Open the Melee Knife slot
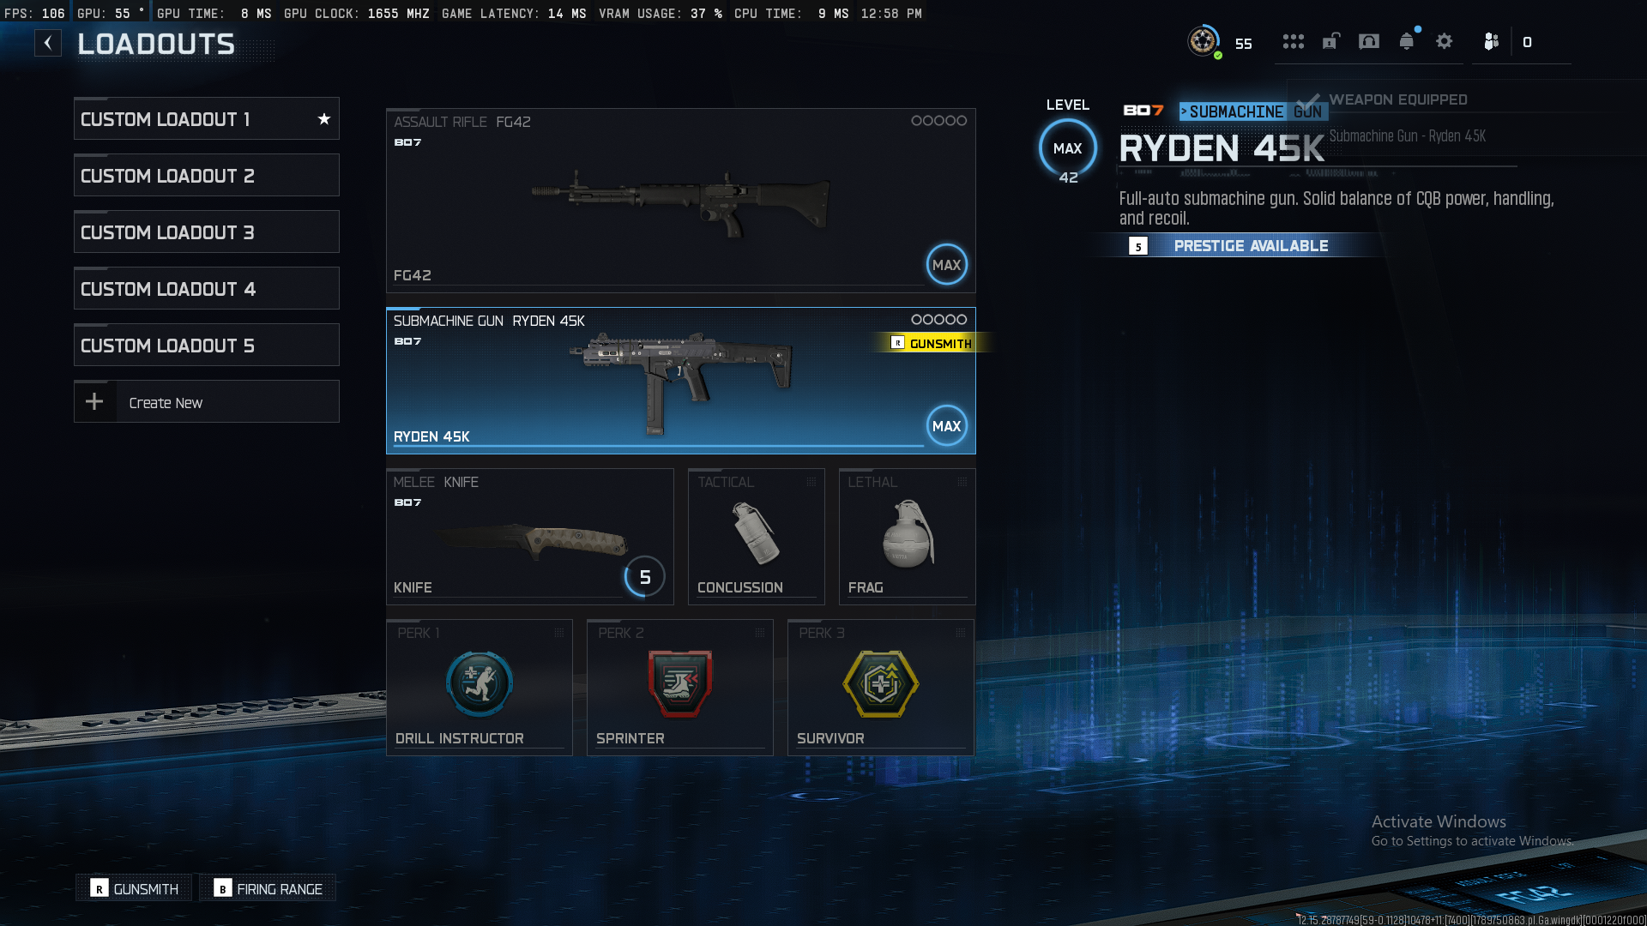 (x=530, y=537)
